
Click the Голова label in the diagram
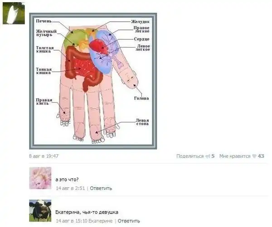(141, 98)
